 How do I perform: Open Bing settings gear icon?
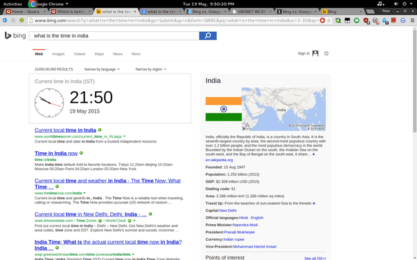click(x=326, y=53)
